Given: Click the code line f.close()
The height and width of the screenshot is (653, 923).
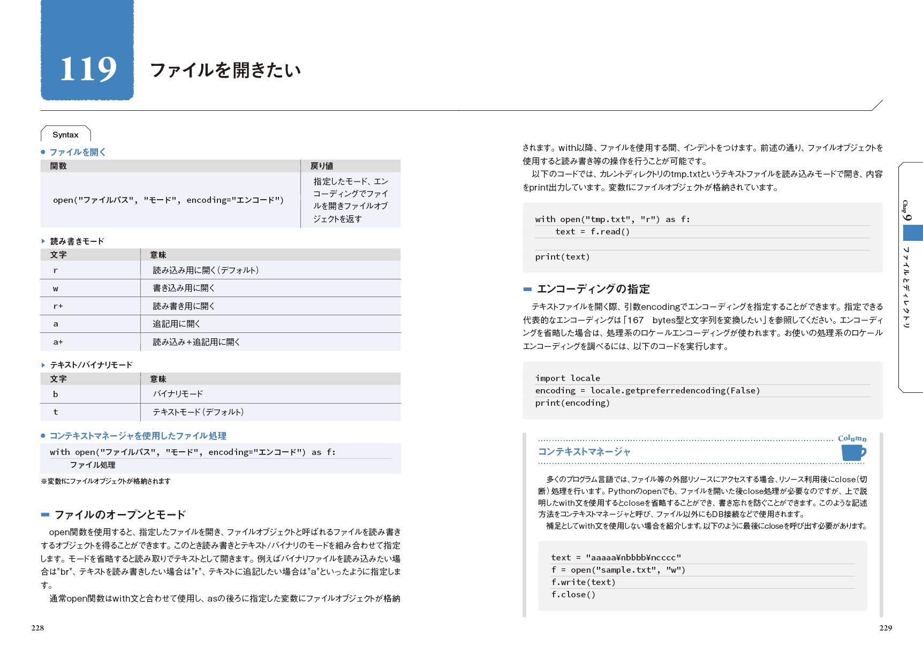Looking at the screenshot, I should coord(573,595).
